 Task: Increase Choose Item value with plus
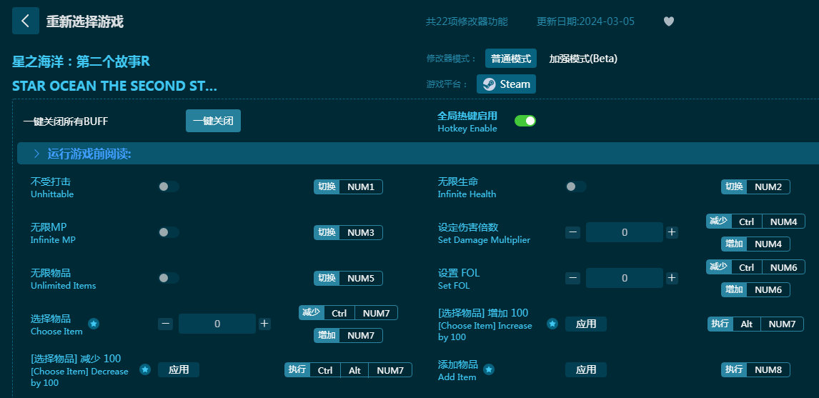pyautogui.click(x=264, y=324)
